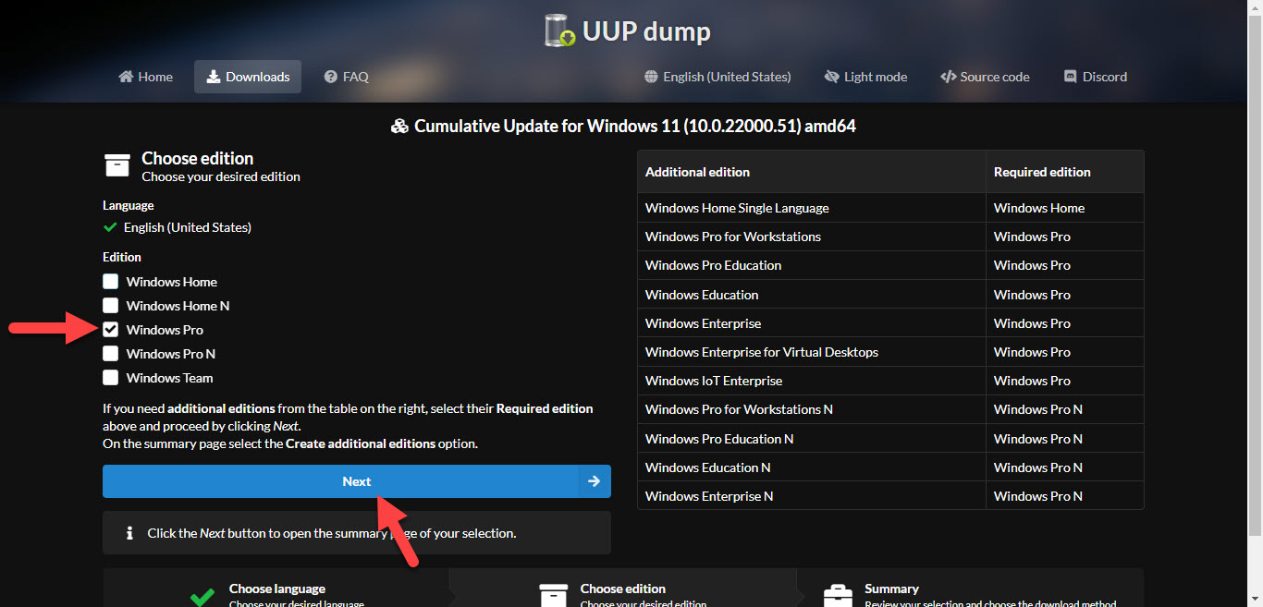Go to the FAQ page
Screen dimensions: 1263x607
355,77
